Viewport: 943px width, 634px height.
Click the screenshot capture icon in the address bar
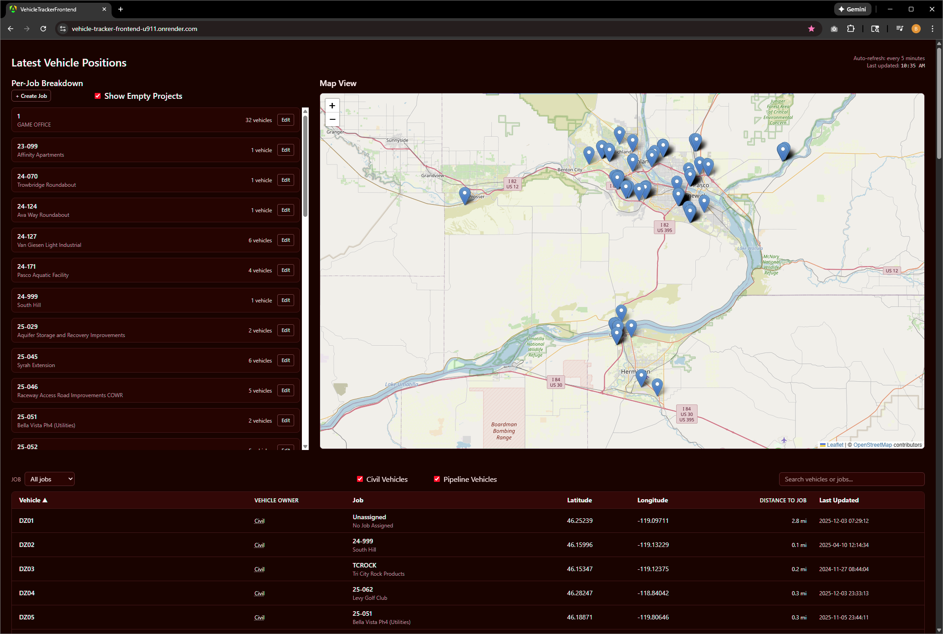834,28
